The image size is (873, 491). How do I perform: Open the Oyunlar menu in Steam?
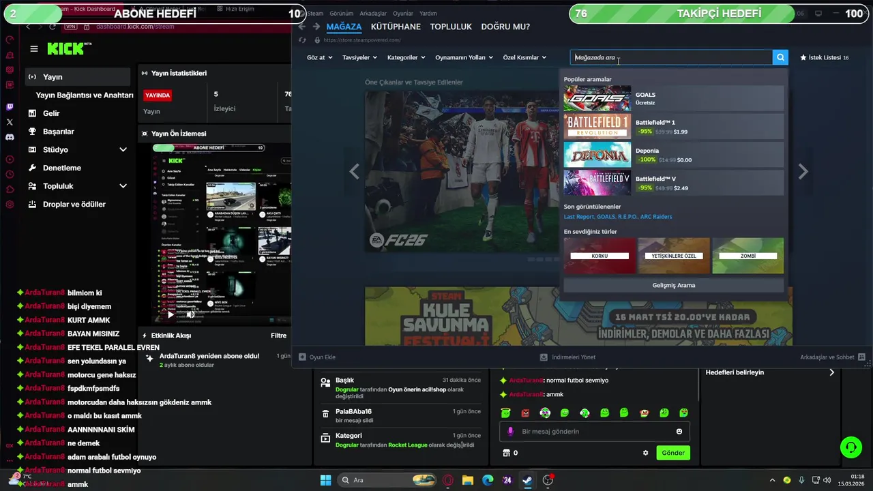[402, 14]
